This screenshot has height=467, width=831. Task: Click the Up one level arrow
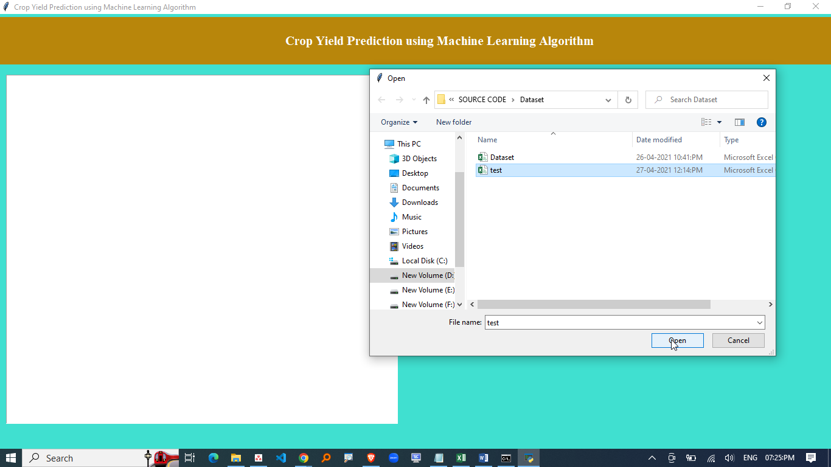tap(426, 100)
